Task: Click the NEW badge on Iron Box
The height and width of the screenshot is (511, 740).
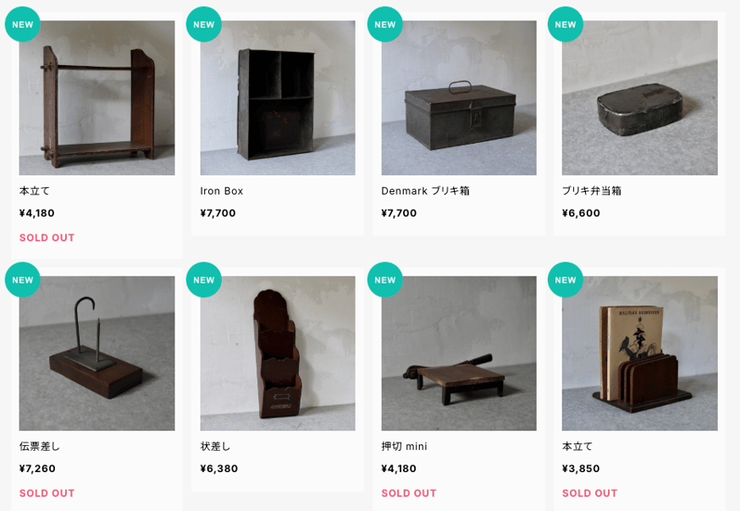Action: pos(204,25)
